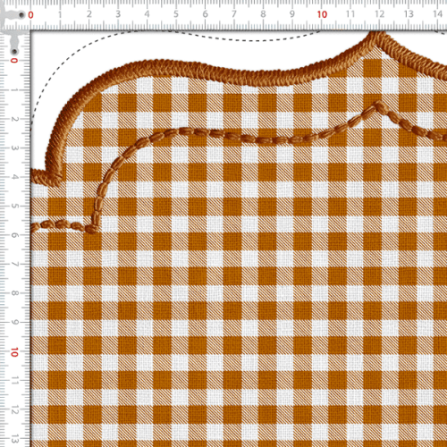Click the number 5 on top ruler
Image resolution: width=447 pixels, height=447 pixels.
[176, 14]
